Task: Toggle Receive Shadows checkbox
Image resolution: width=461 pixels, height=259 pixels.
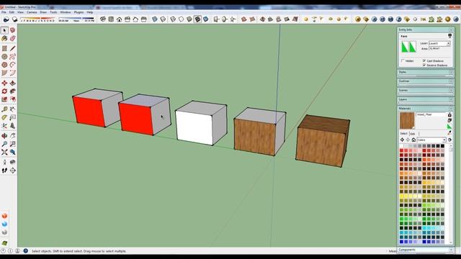Action: click(424, 65)
